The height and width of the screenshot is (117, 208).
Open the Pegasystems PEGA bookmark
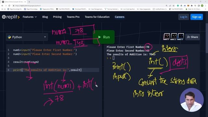tap(47, 9)
